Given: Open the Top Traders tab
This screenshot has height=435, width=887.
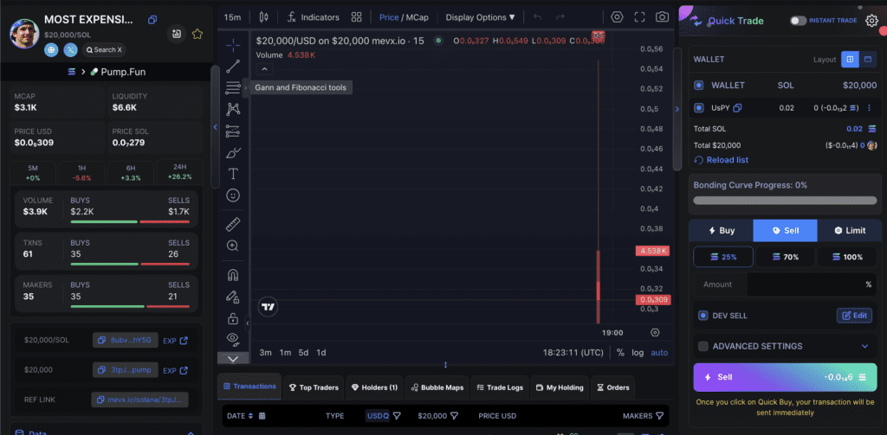Looking at the screenshot, I should pyautogui.click(x=314, y=387).
